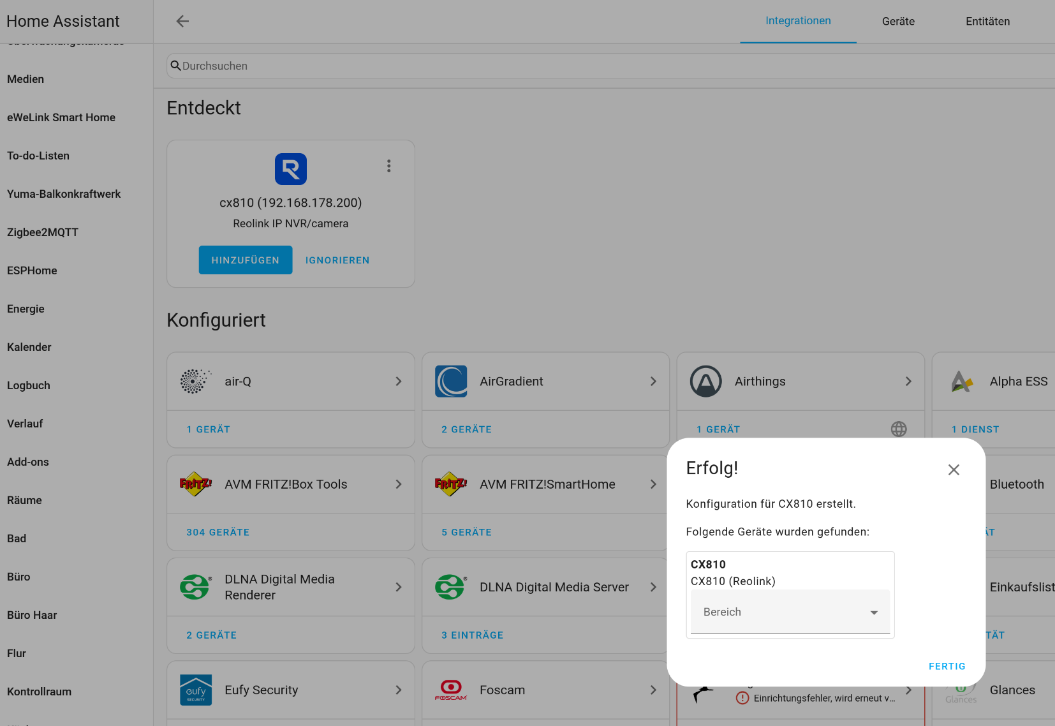This screenshot has height=726, width=1055.
Task: Click the Airthings cloud globe icon
Action: click(899, 429)
